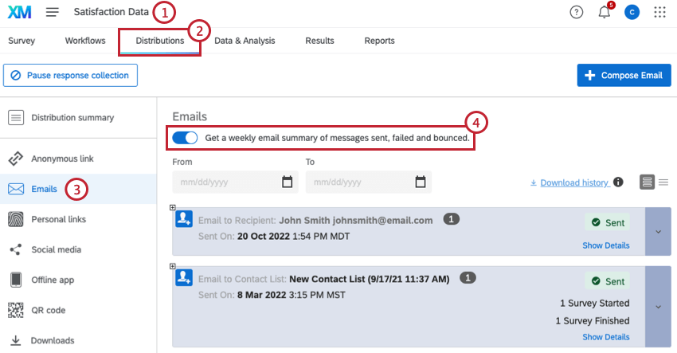This screenshot has width=677, height=353.
Task: Open the app switcher grid icon
Action: pos(659,12)
